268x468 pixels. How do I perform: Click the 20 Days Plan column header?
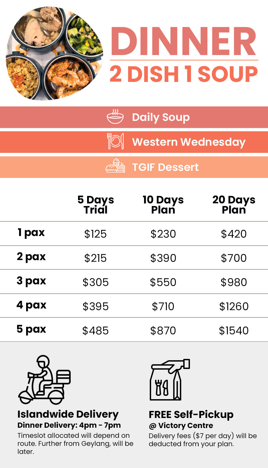point(234,205)
